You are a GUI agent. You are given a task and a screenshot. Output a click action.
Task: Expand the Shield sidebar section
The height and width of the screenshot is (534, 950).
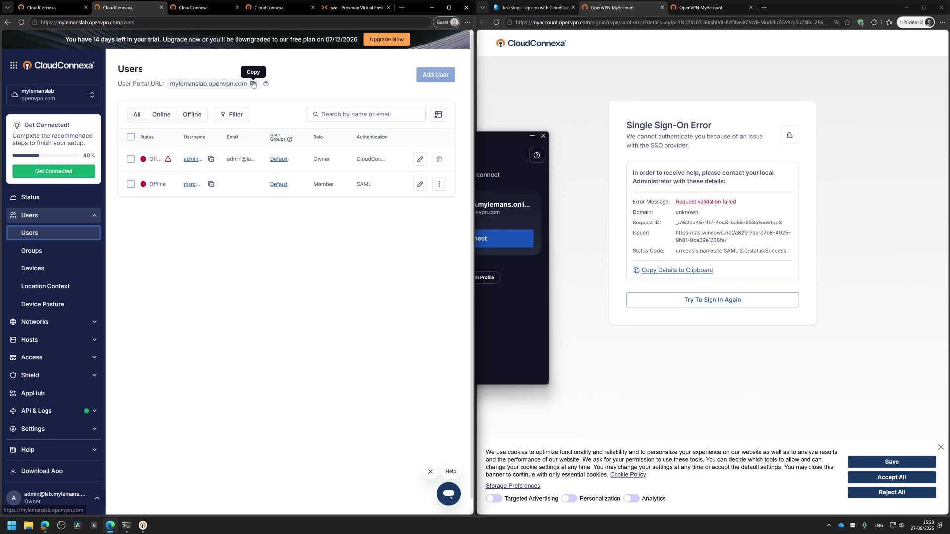53,375
